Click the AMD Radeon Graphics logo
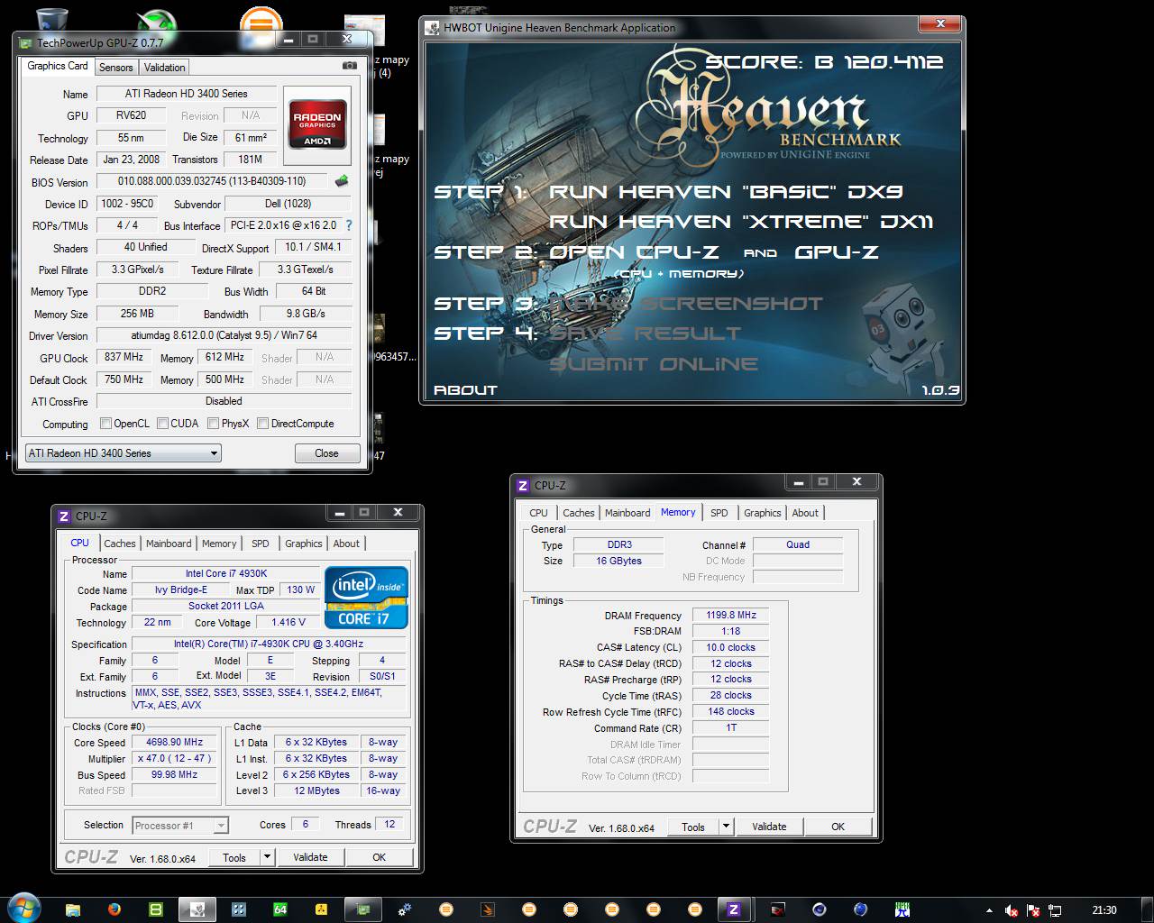 pyautogui.click(x=317, y=124)
